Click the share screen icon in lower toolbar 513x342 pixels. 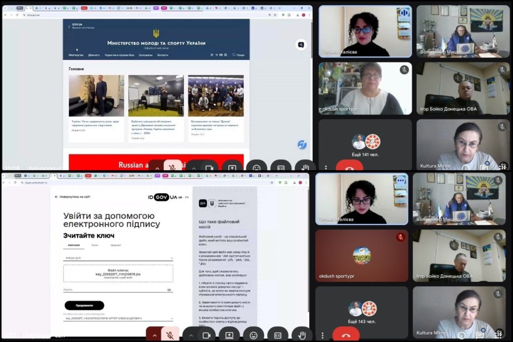click(229, 335)
